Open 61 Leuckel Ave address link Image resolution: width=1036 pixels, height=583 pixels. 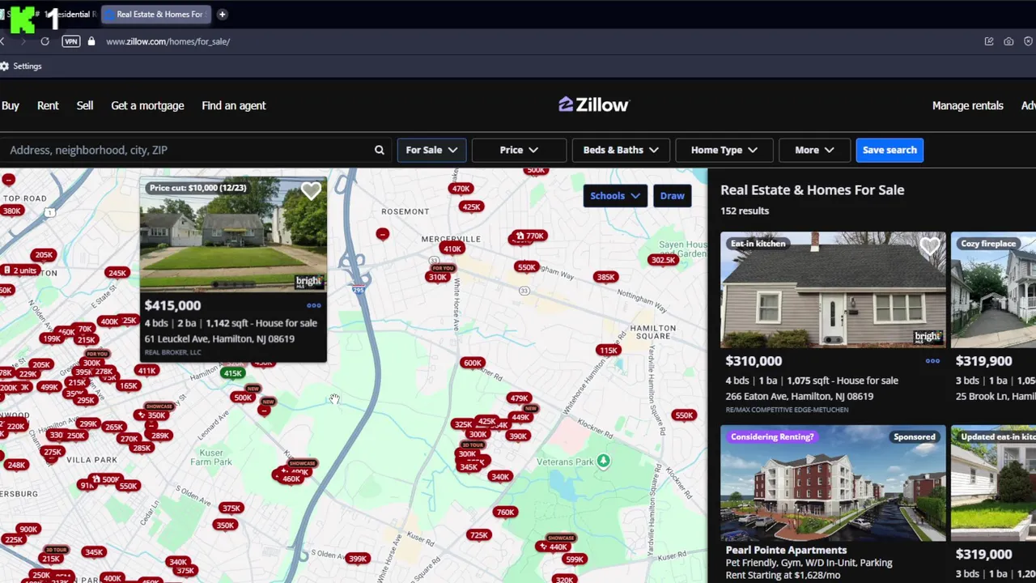(x=219, y=339)
